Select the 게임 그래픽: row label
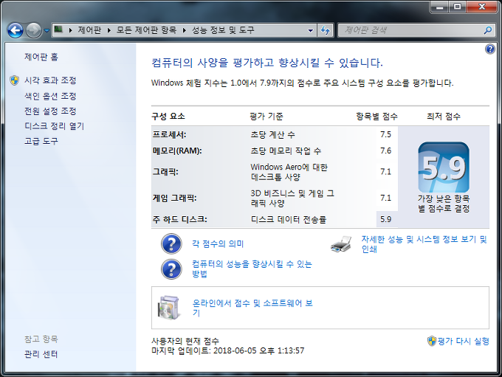Image resolution: width=502 pixels, height=377 pixels. click(x=174, y=198)
